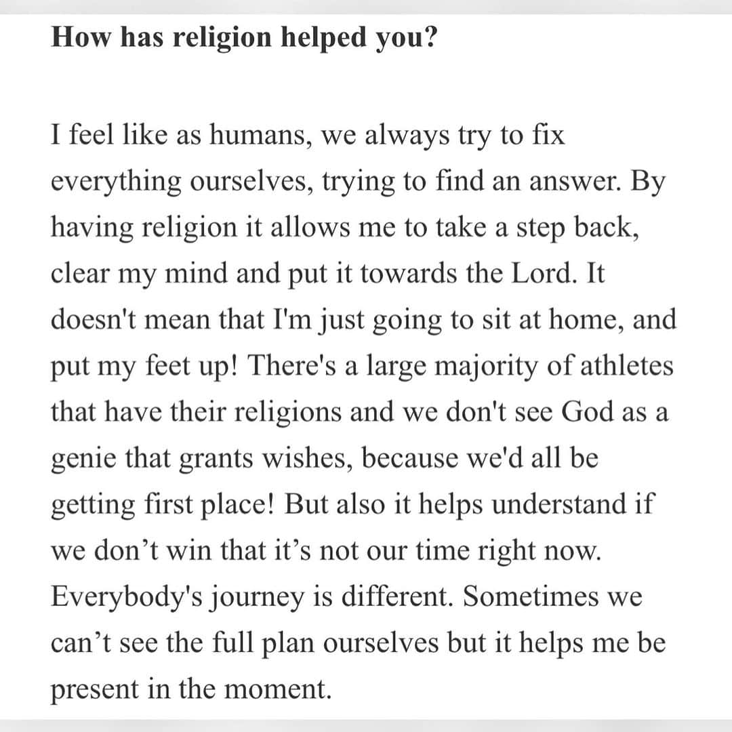Viewport: 732px width, 732px height.
Task: Click the word 'wishes' in the paragraph
Action: click(306, 458)
